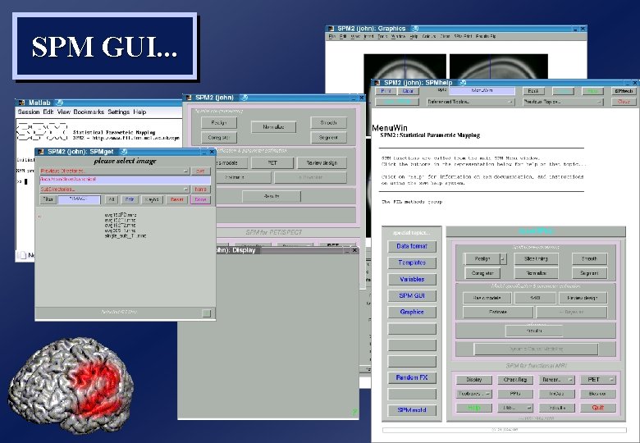The width and height of the screenshot is (640, 443).
Task: Open the File menu in Graphics window
Action: (331, 36)
